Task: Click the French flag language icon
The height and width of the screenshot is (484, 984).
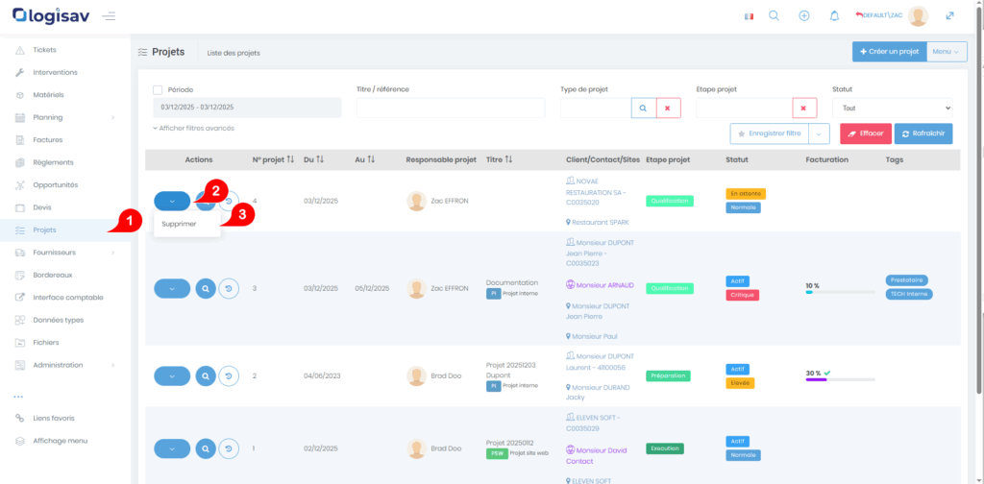Action: tap(749, 16)
